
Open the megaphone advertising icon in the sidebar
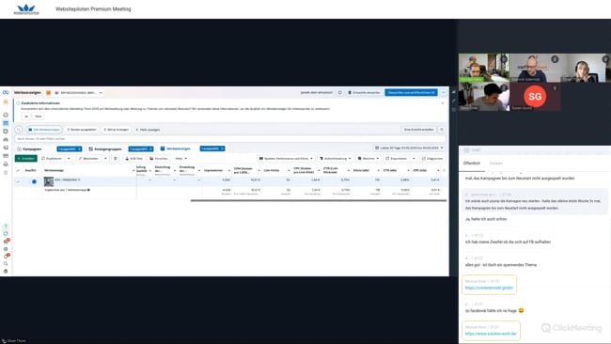pyautogui.click(x=6, y=148)
